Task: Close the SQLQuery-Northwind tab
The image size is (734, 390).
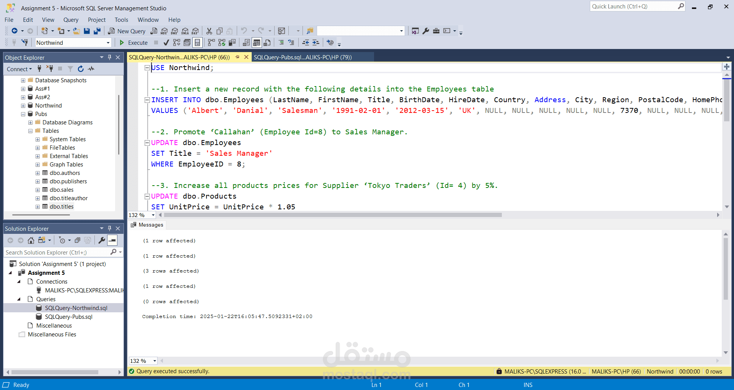Action: pyautogui.click(x=246, y=57)
